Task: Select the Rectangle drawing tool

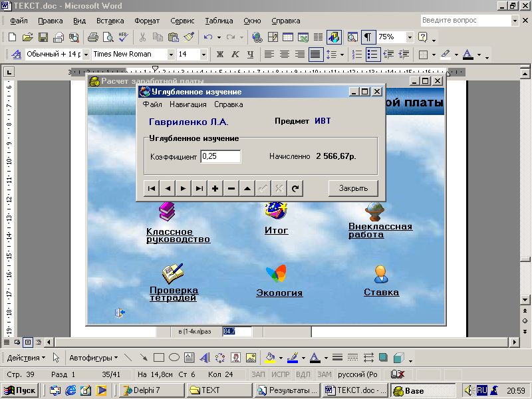Action: pos(159,358)
